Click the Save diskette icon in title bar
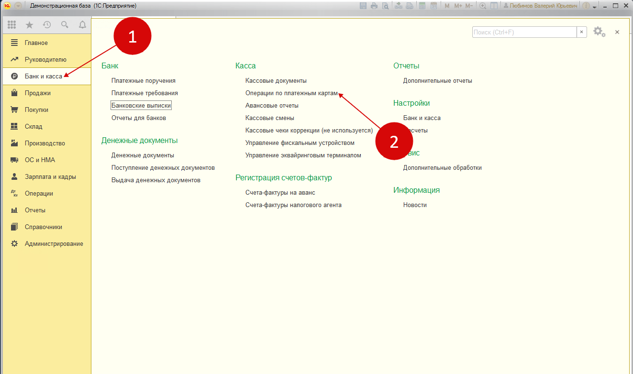The height and width of the screenshot is (374, 633). 363,6
